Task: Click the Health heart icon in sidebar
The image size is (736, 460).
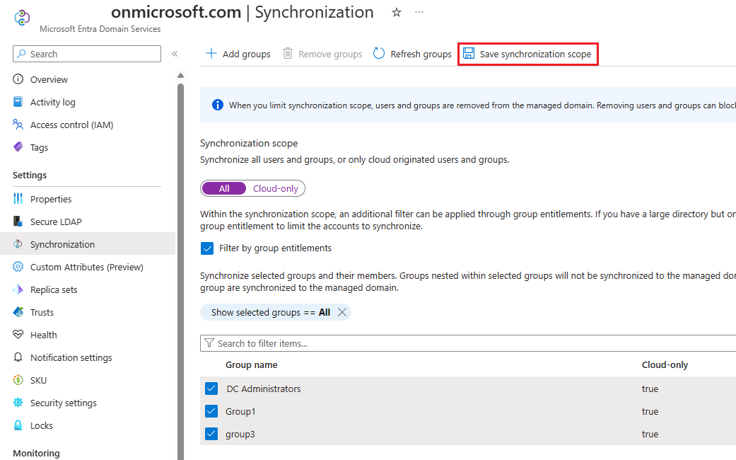Action: 18,335
